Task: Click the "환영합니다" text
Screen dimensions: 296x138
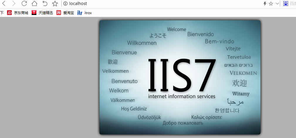Action: 227,110
